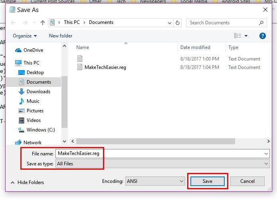Open the Organize menu
The width and height of the screenshot is (277, 200).
coord(25,36)
